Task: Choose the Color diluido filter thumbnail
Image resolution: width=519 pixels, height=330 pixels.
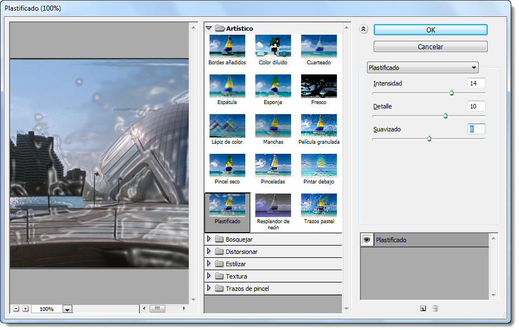Action: [273, 47]
